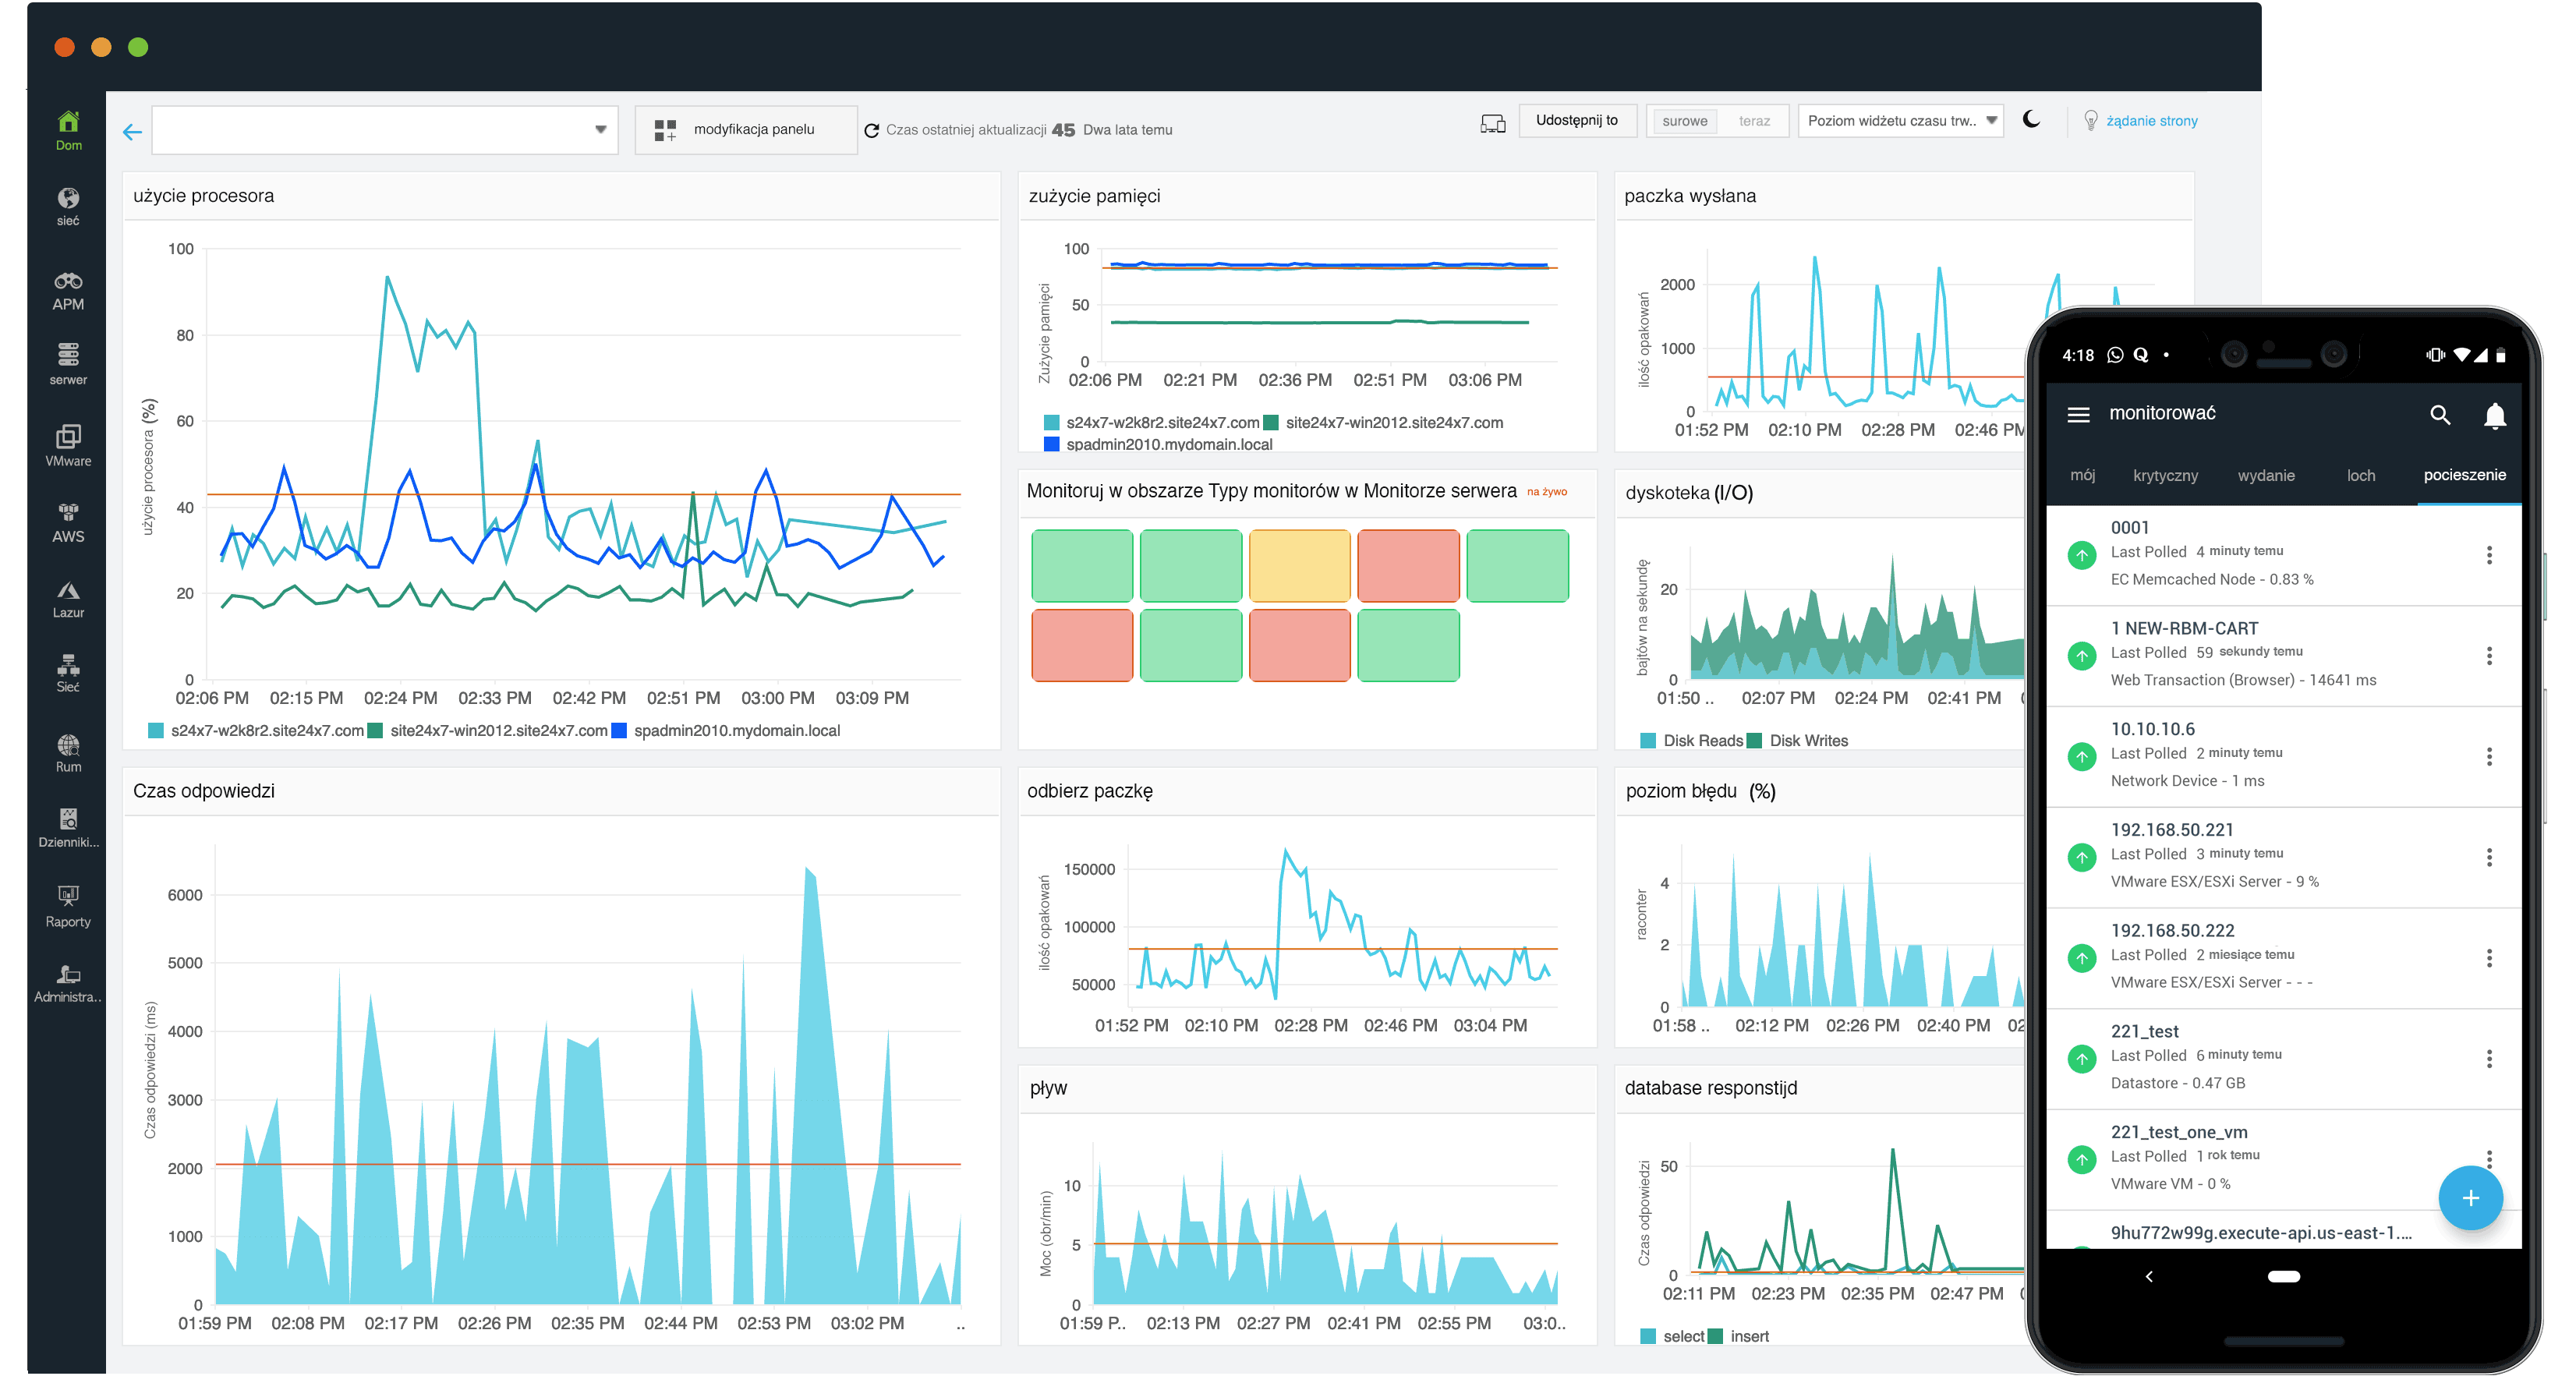This screenshot has height=1376, width=2576.
Task: Click the Rum sidebar icon
Action: pyautogui.click(x=67, y=752)
